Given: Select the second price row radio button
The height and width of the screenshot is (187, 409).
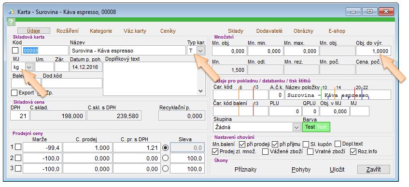Looking at the screenshot, I should point(165,158).
